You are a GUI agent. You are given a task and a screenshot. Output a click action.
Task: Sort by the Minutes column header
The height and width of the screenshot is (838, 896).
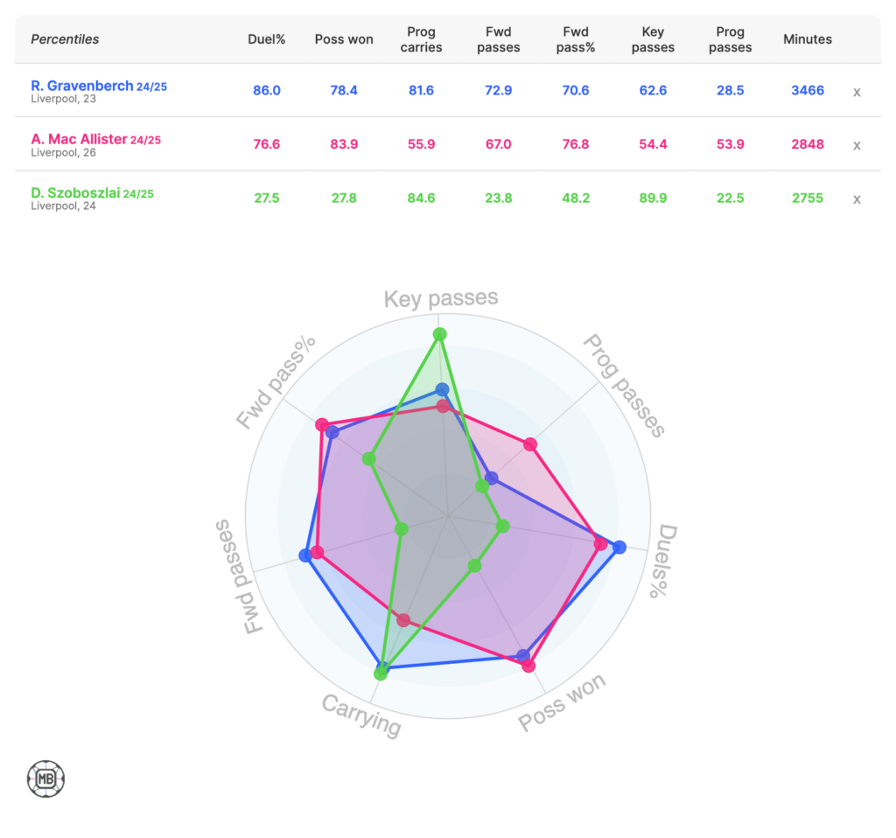point(808,39)
